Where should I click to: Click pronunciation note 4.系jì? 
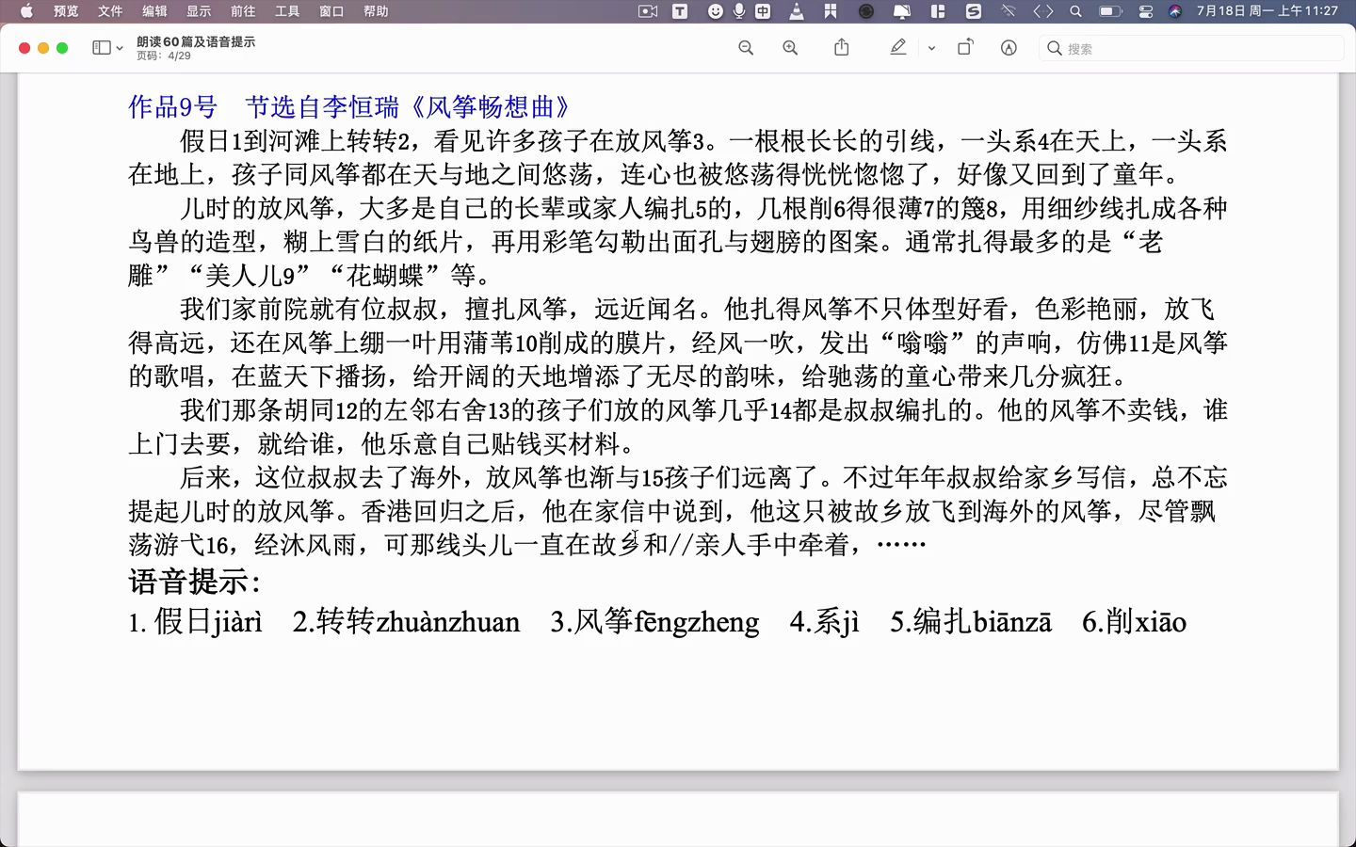(825, 622)
